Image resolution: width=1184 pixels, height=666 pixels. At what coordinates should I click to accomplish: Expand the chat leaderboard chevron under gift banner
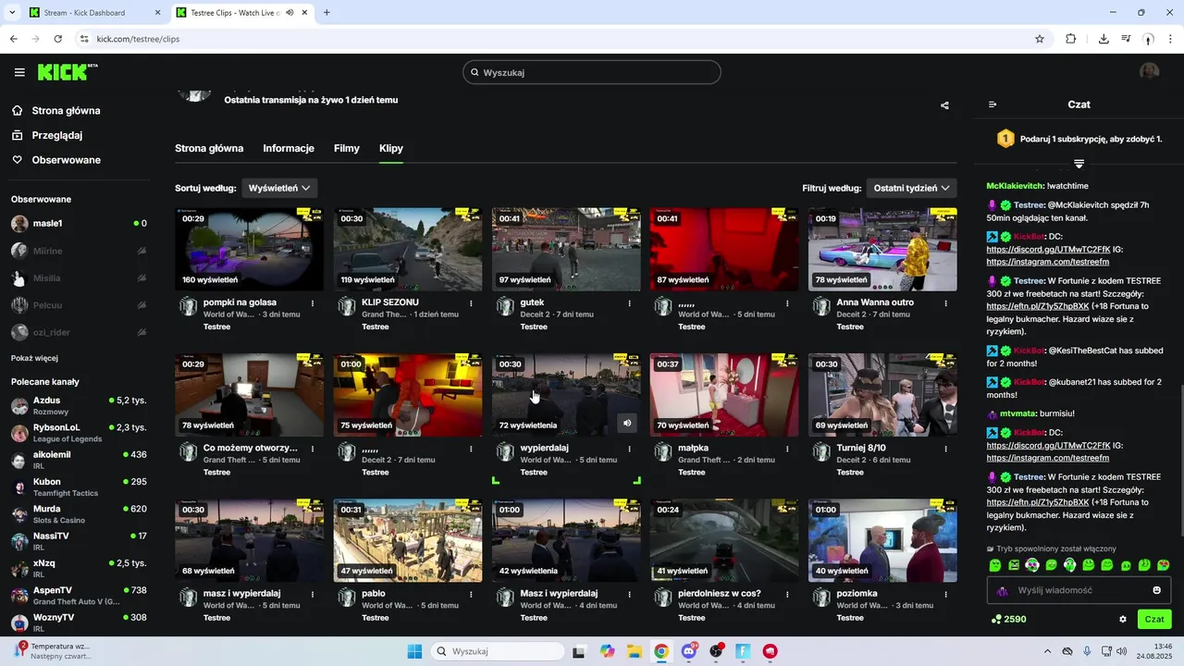pos(1079,164)
